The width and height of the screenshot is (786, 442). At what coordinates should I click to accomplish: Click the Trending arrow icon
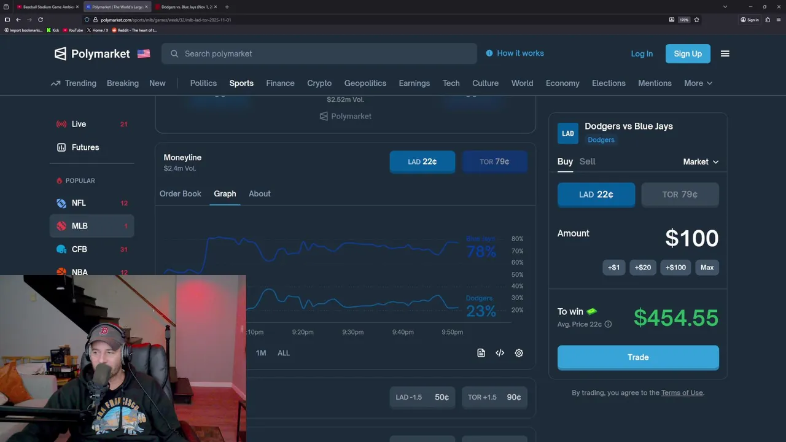point(55,83)
